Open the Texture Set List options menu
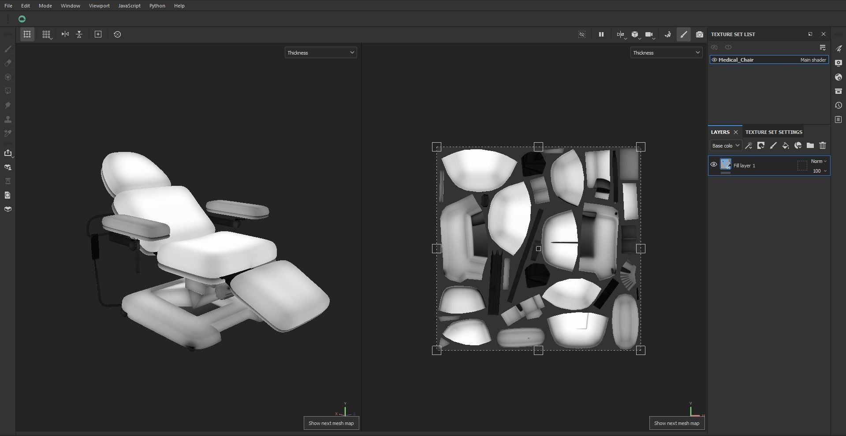Screen dimensions: 846x436 (x=823, y=47)
